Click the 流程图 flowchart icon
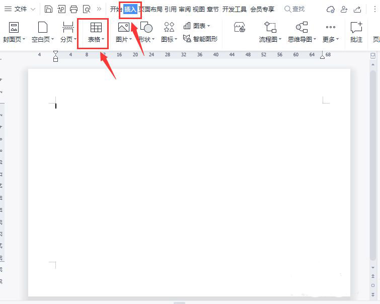The width and height of the screenshot is (380, 304). 270,27
